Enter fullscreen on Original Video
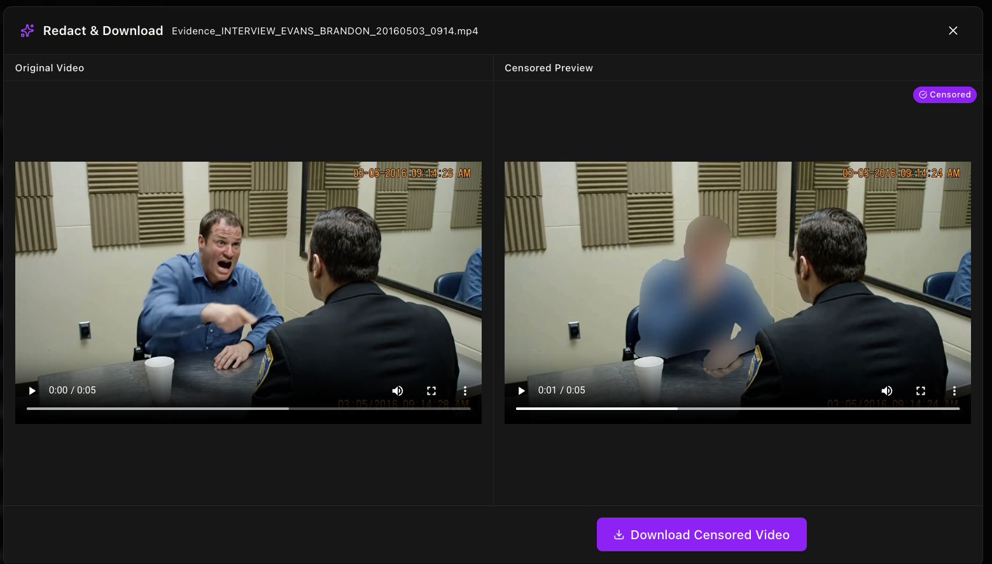992x564 pixels. click(x=431, y=391)
